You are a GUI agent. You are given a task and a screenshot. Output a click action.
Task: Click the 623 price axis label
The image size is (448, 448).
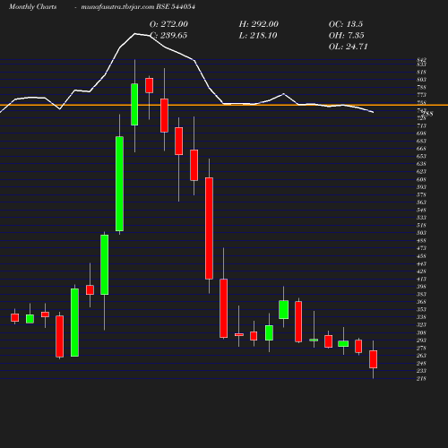click(421, 171)
